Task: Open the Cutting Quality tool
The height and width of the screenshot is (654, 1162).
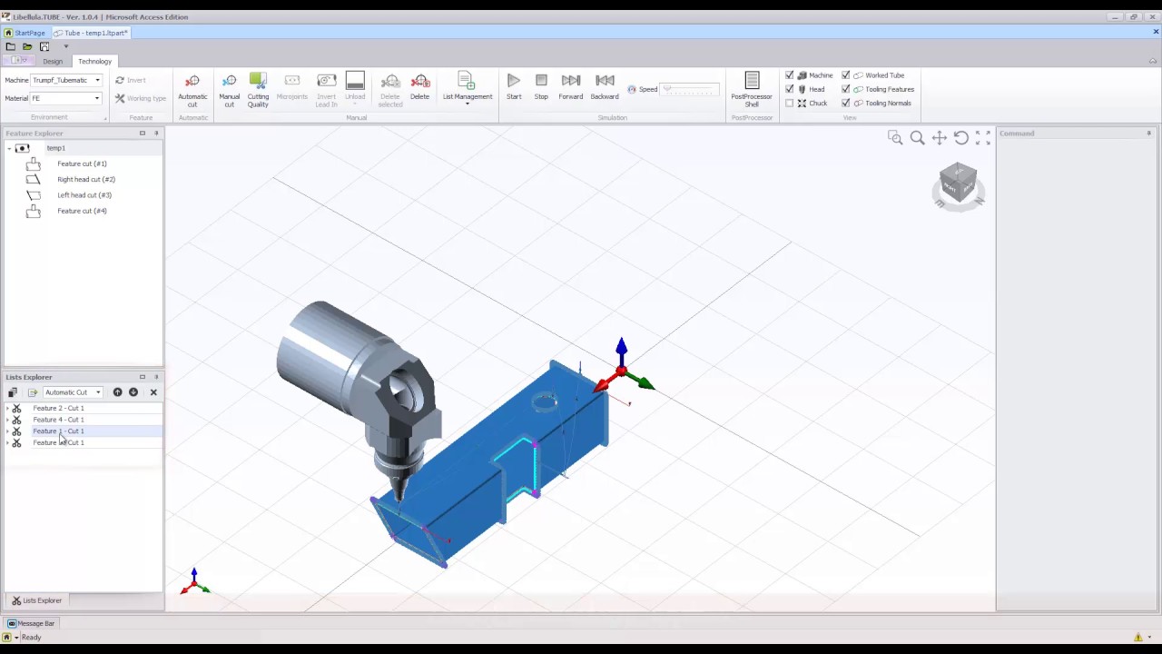Action: coord(258,90)
